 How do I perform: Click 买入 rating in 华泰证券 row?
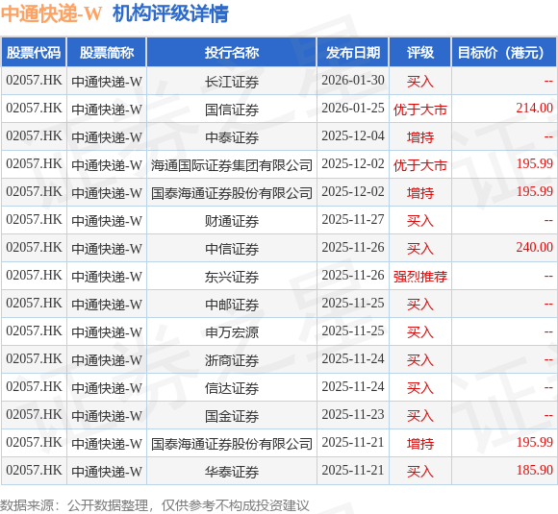pos(420,472)
